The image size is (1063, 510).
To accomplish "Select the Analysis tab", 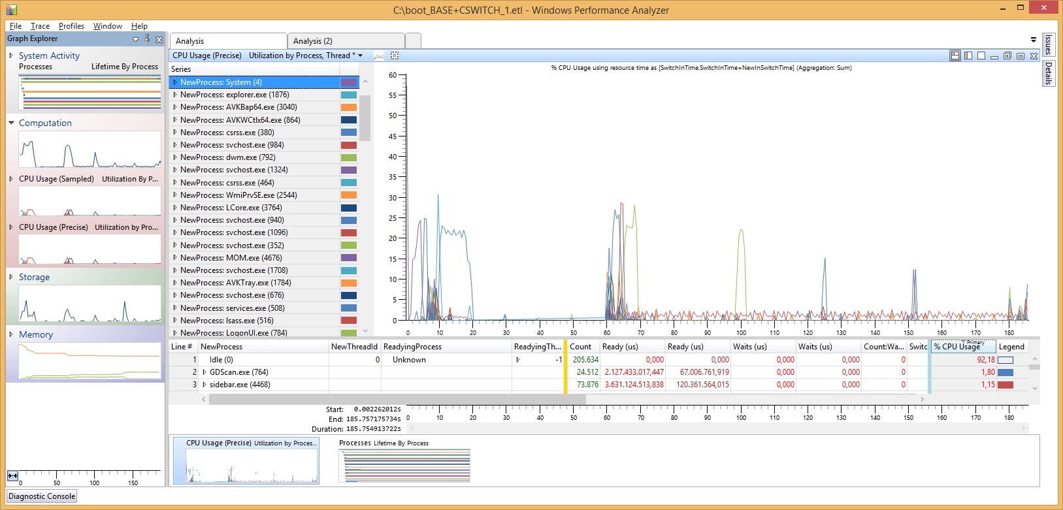I will click(x=228, y=41).
